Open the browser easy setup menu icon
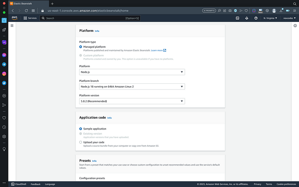This screenshot has width=299, height=187. point(295,11)
